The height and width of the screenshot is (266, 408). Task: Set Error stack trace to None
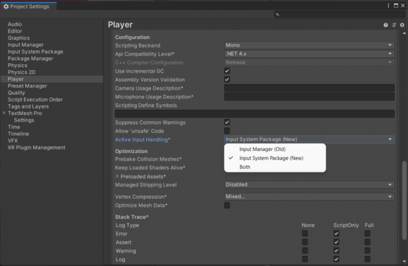click(x=305, y=234)
